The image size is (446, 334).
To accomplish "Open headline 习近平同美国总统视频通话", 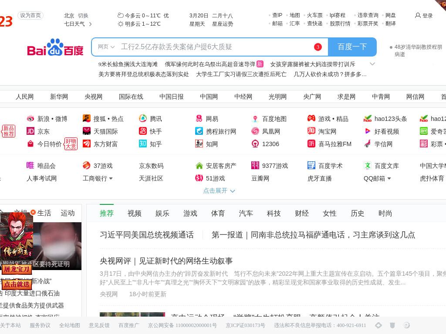I will 147,235.
